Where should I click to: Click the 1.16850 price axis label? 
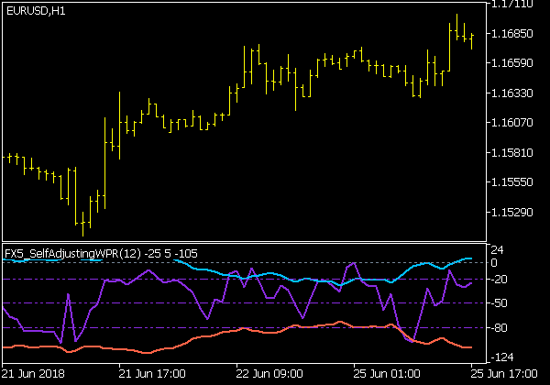pyautogui.click(x=514, y=34)
